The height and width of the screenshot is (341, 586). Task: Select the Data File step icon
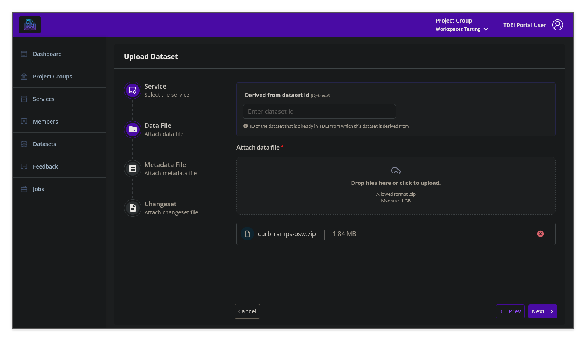[x=133, y=129]
